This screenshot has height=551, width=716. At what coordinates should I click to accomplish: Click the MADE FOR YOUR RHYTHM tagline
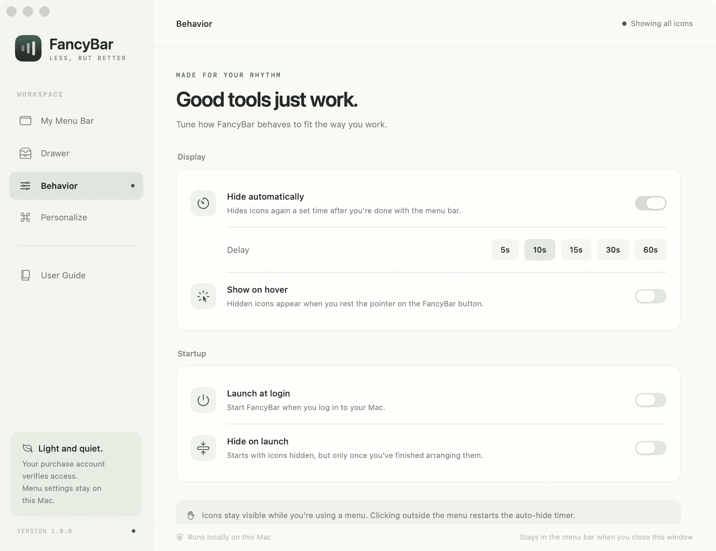tap(228, 75)
